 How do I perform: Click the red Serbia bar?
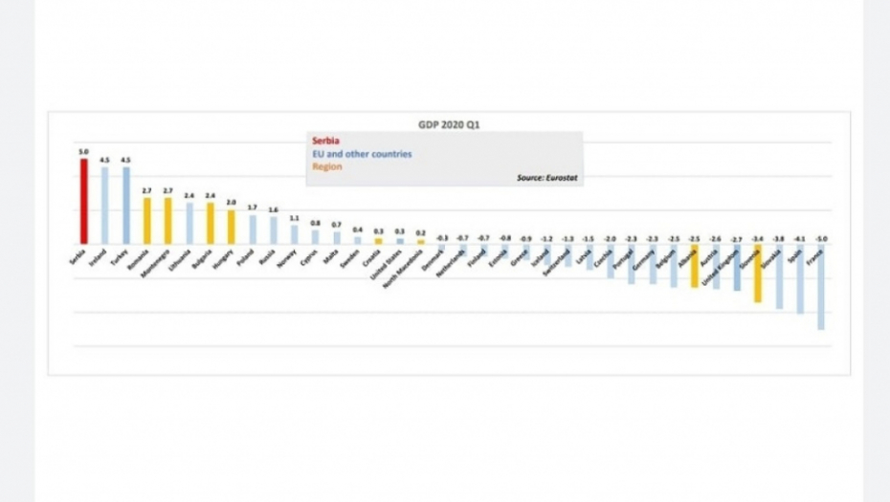pos(84,201)
